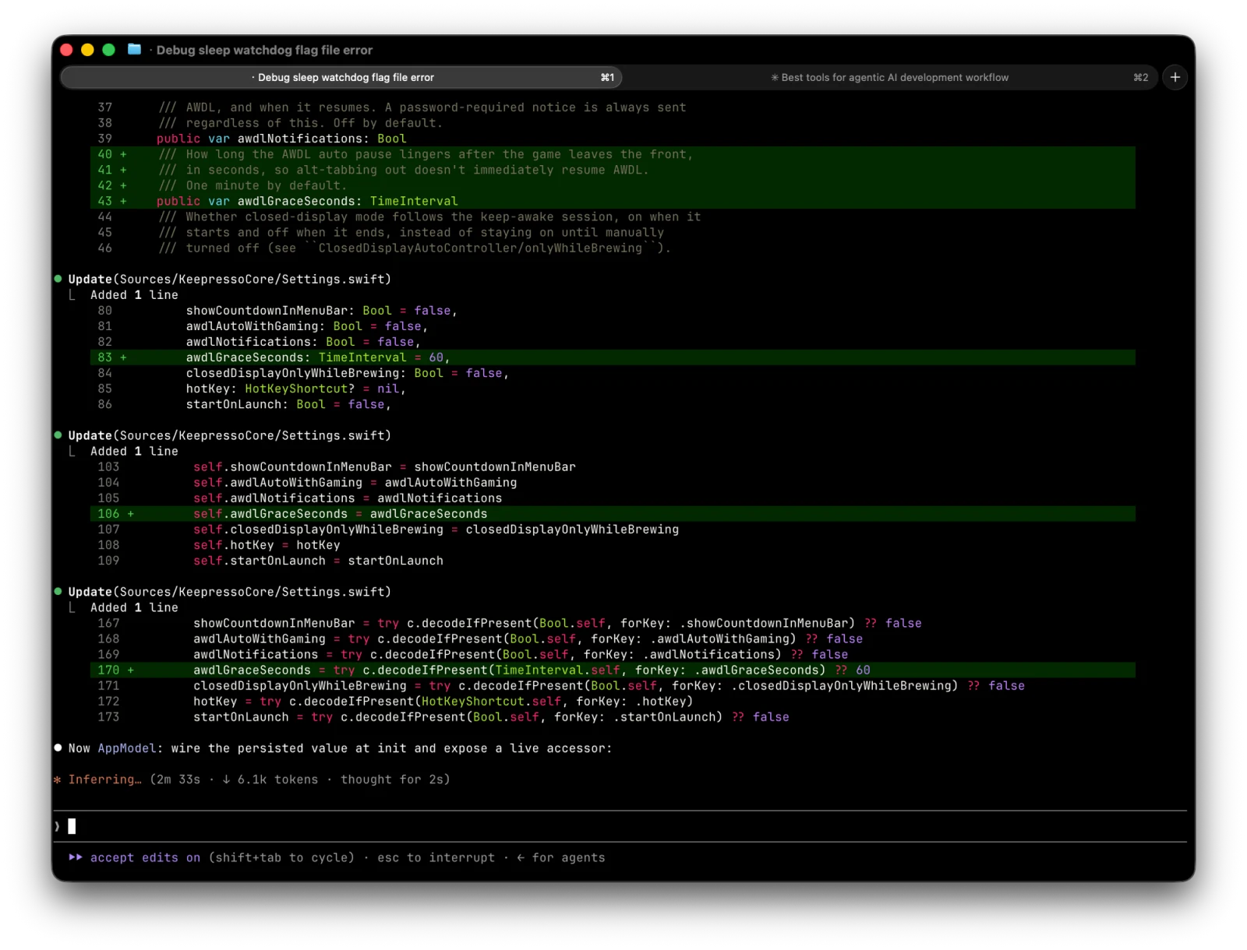The height and width of the screenshot is (950, 1247).
Task: Click line 104 'self.awdlAutoWithGaming = awdlAutoWithGaming'
Action: [x=355, y=483]
